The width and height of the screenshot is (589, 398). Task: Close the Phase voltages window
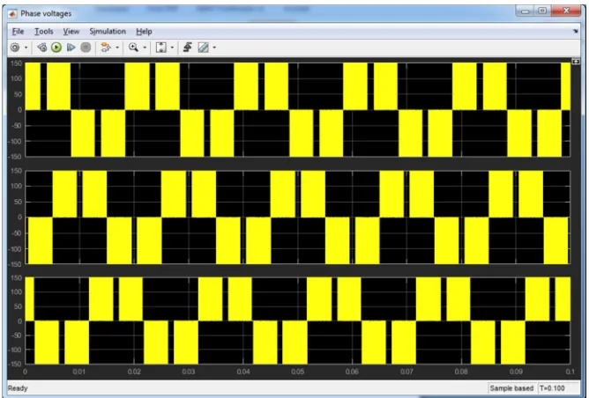[566, 11]
